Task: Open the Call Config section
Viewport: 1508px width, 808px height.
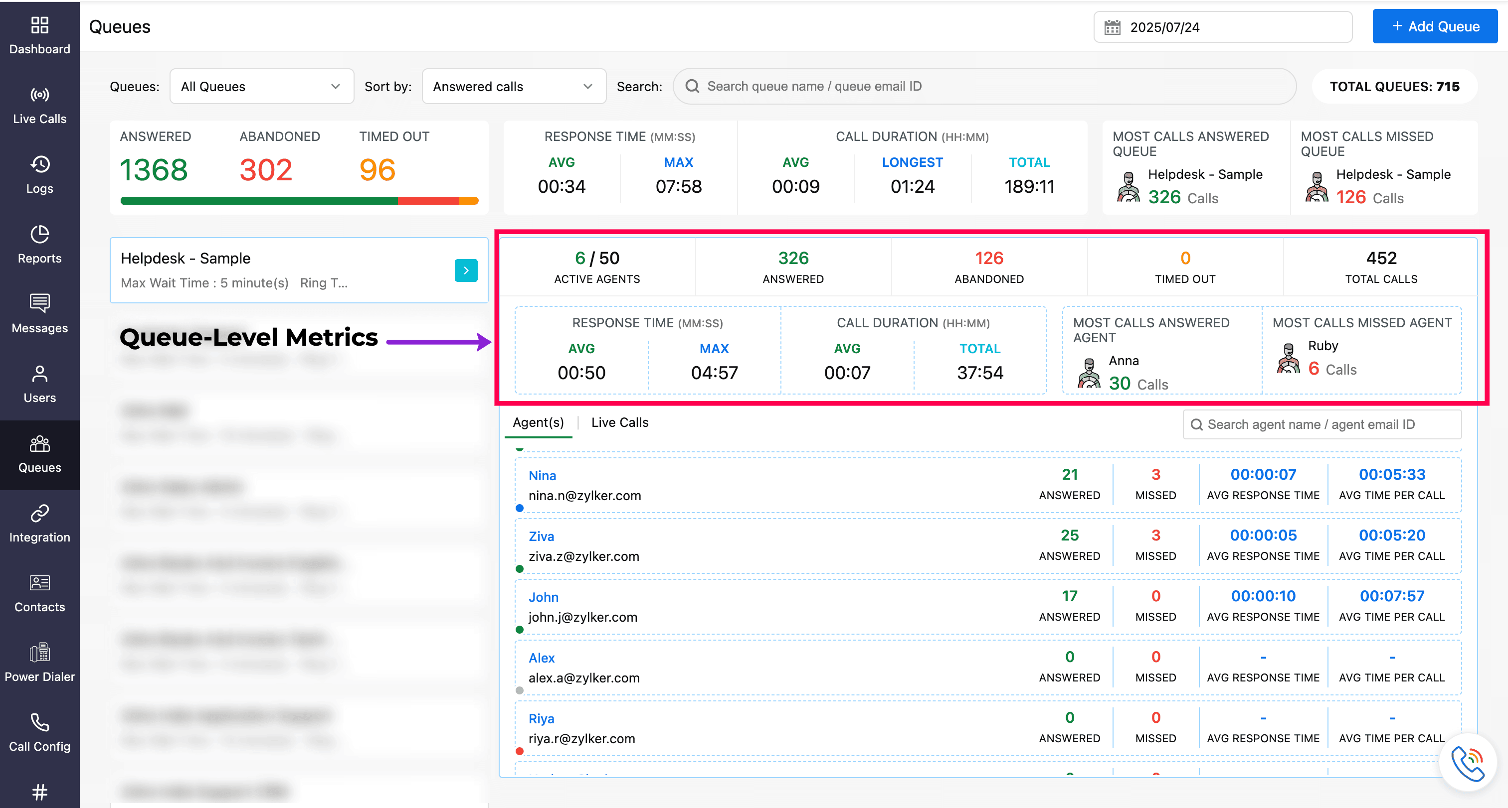Action: (39, 733)
